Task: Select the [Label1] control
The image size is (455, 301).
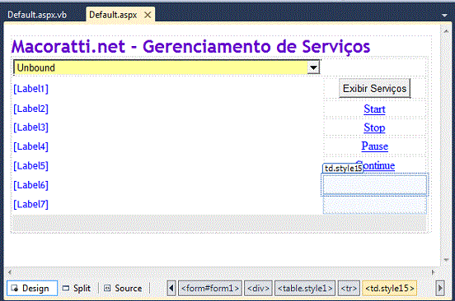Action: [30, 89]
